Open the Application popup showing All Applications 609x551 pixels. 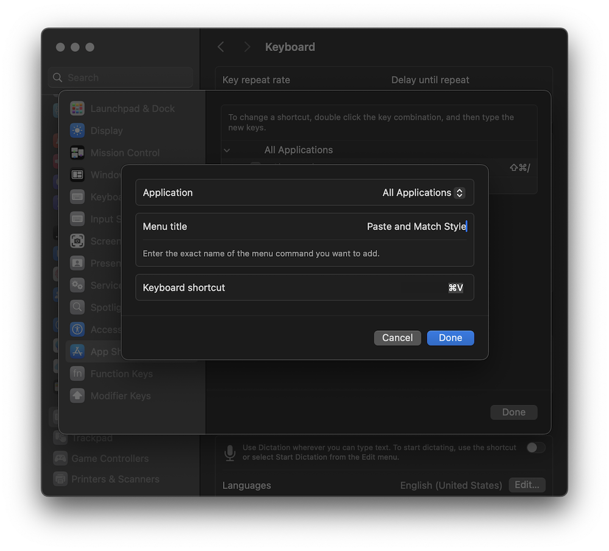[423, 192]
